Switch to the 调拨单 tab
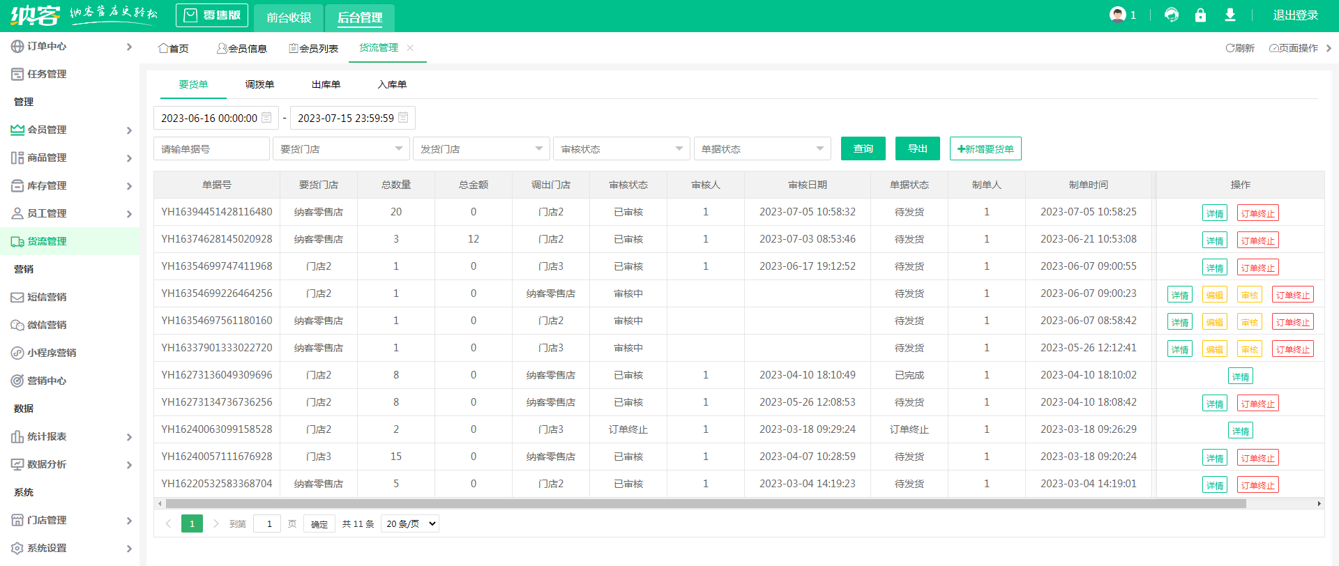Screen dimensions: 1339x566 259,84
